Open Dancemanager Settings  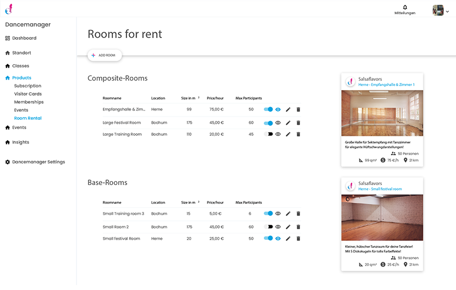coord(35,162)
